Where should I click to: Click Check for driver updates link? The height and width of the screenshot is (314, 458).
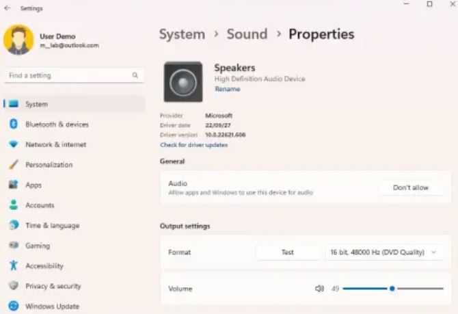point(193,145)
